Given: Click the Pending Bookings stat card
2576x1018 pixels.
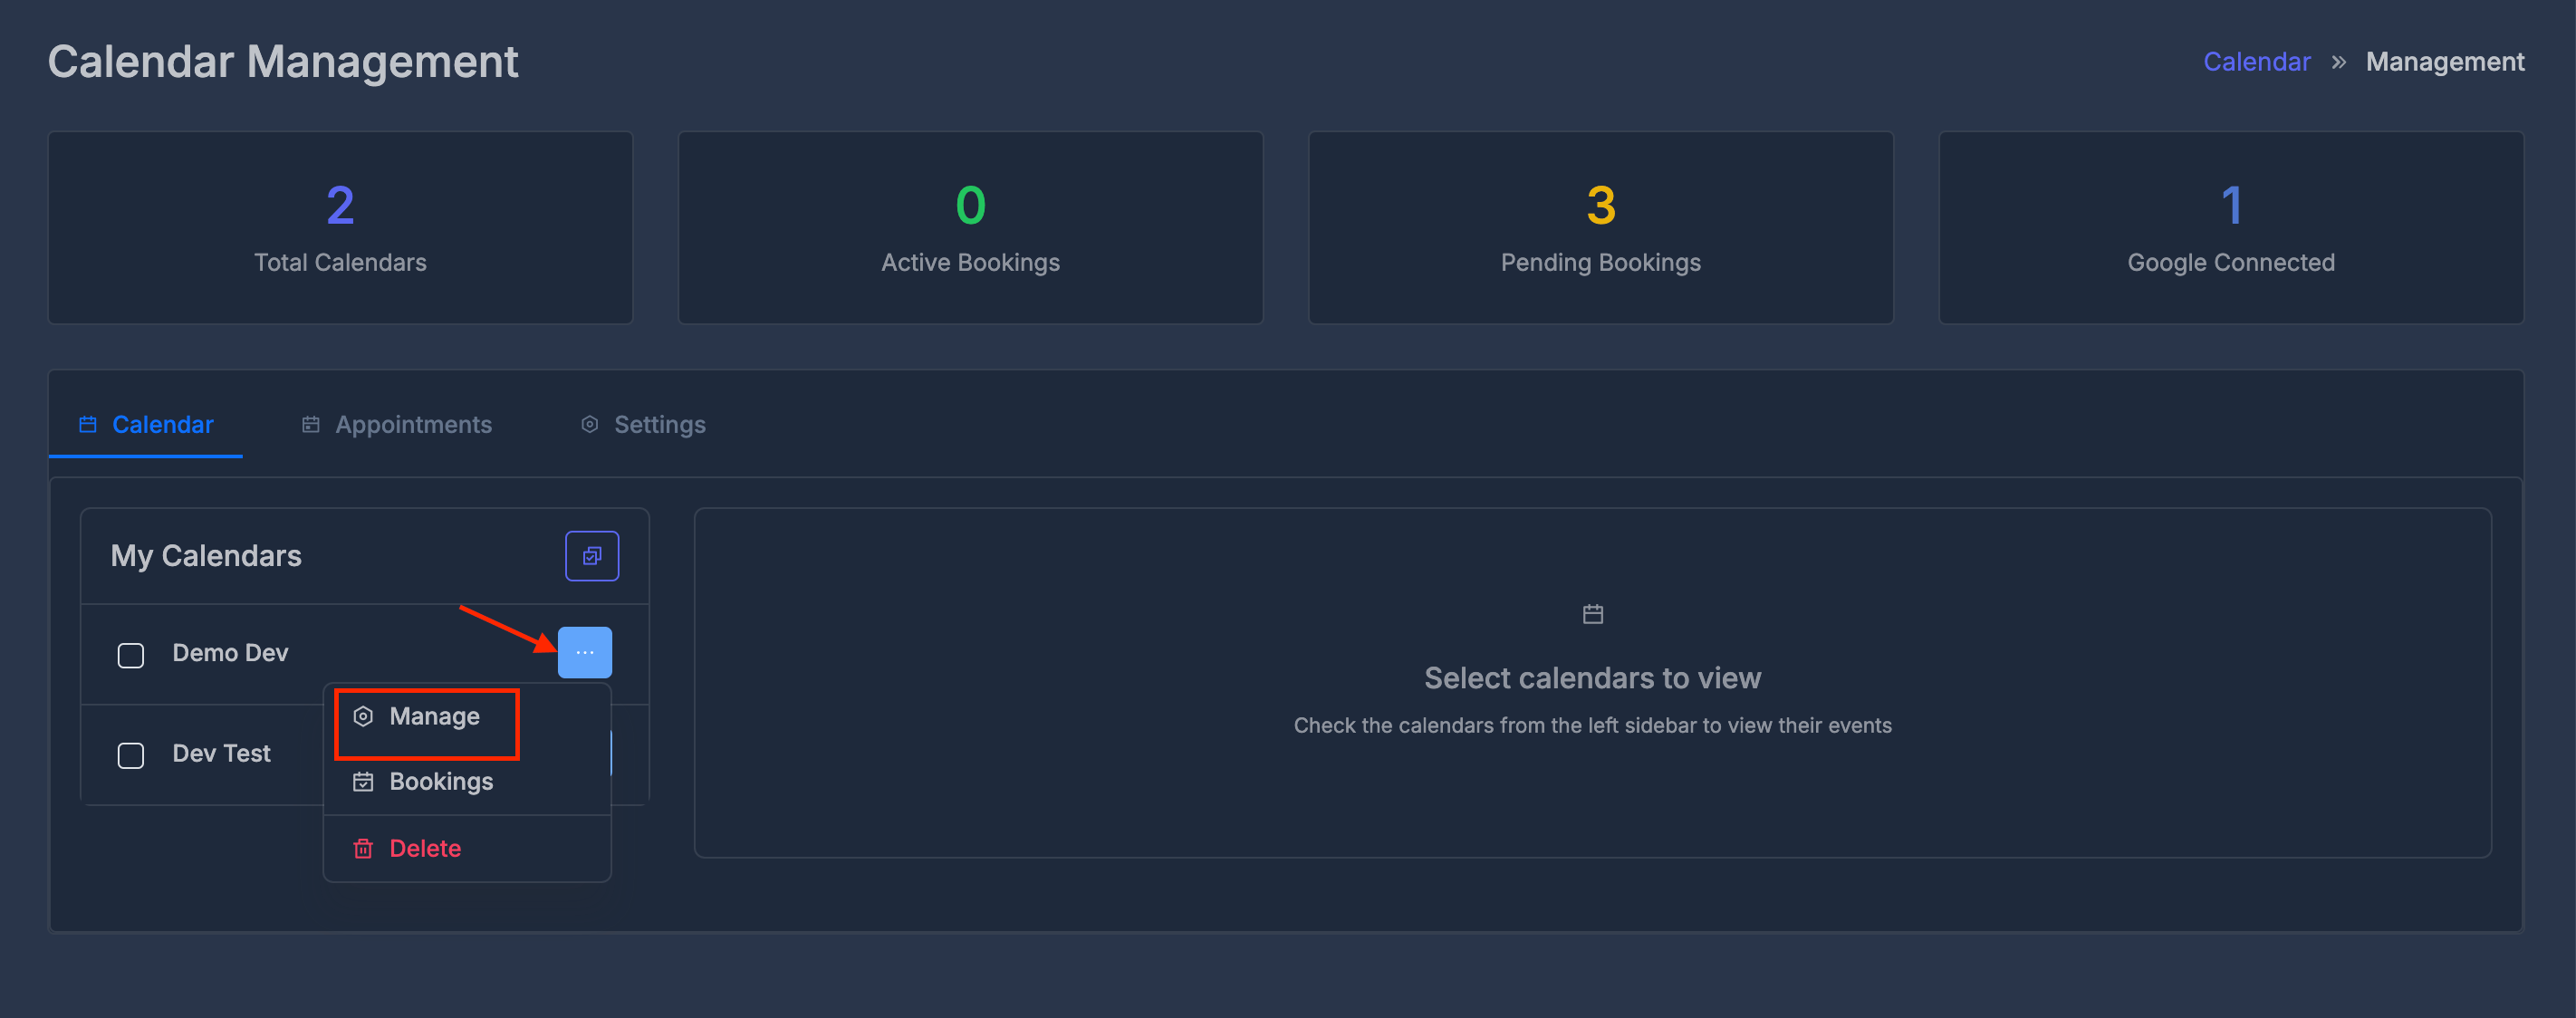Looking at the screenshot, I should pos(1600,227).
